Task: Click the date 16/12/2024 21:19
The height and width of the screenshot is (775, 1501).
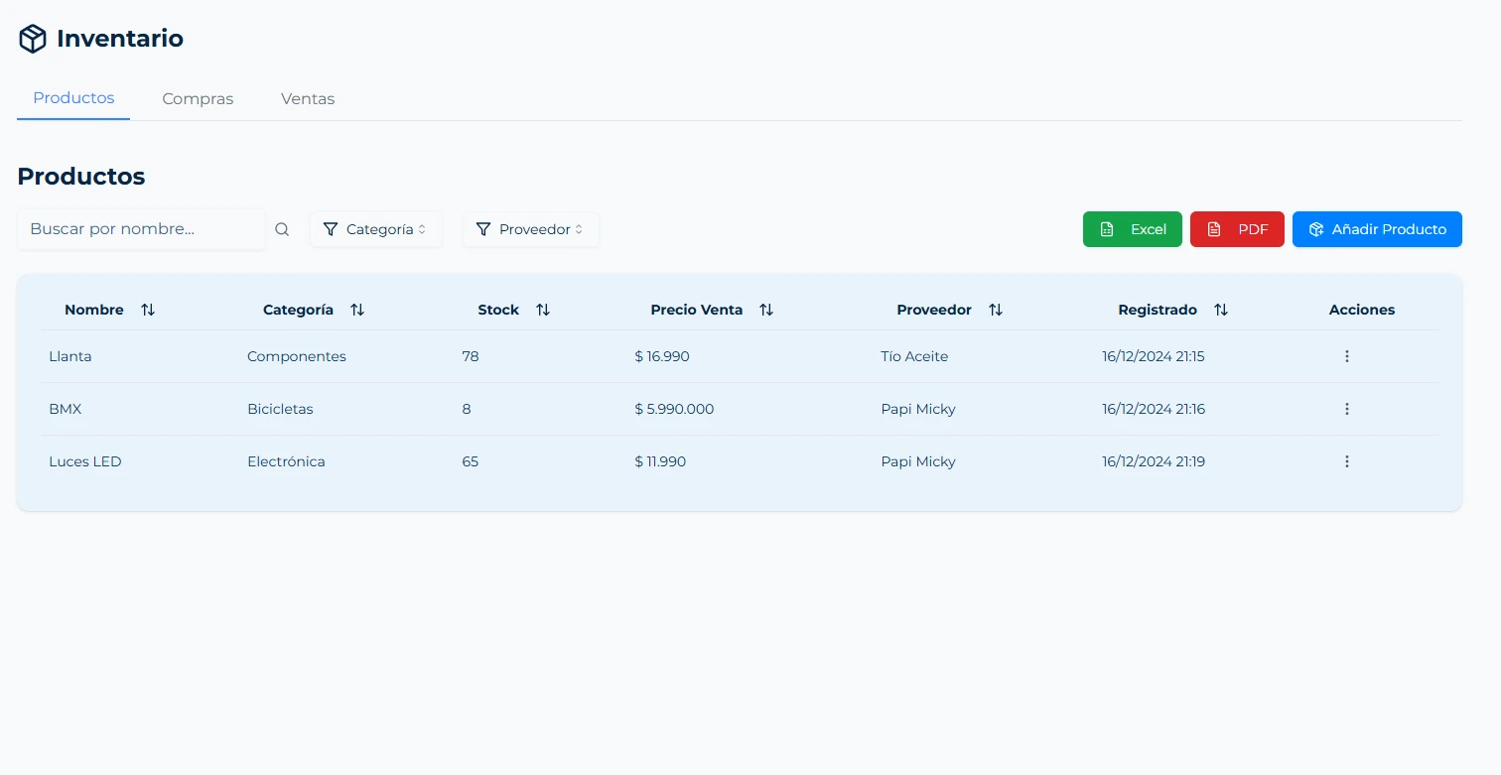Action: [x=1154, y=461]
